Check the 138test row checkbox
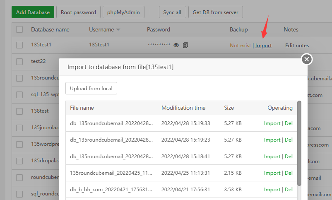 [x=19, y=111]
